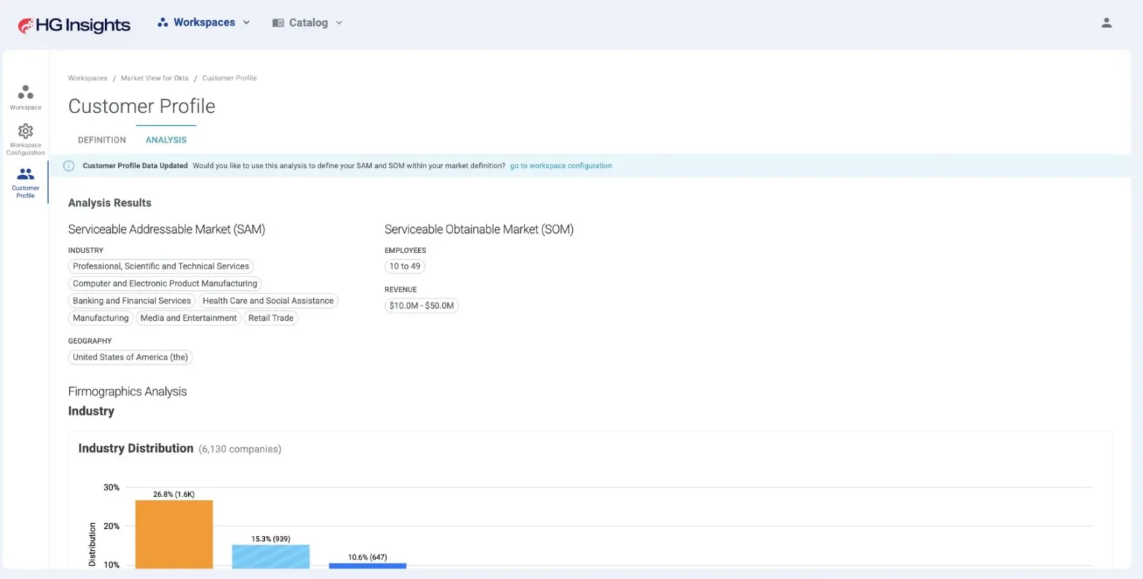This screenshot has height=579, width=1143.
Task: Click the Manufacturing industry chip
Action: coord(100,318)
